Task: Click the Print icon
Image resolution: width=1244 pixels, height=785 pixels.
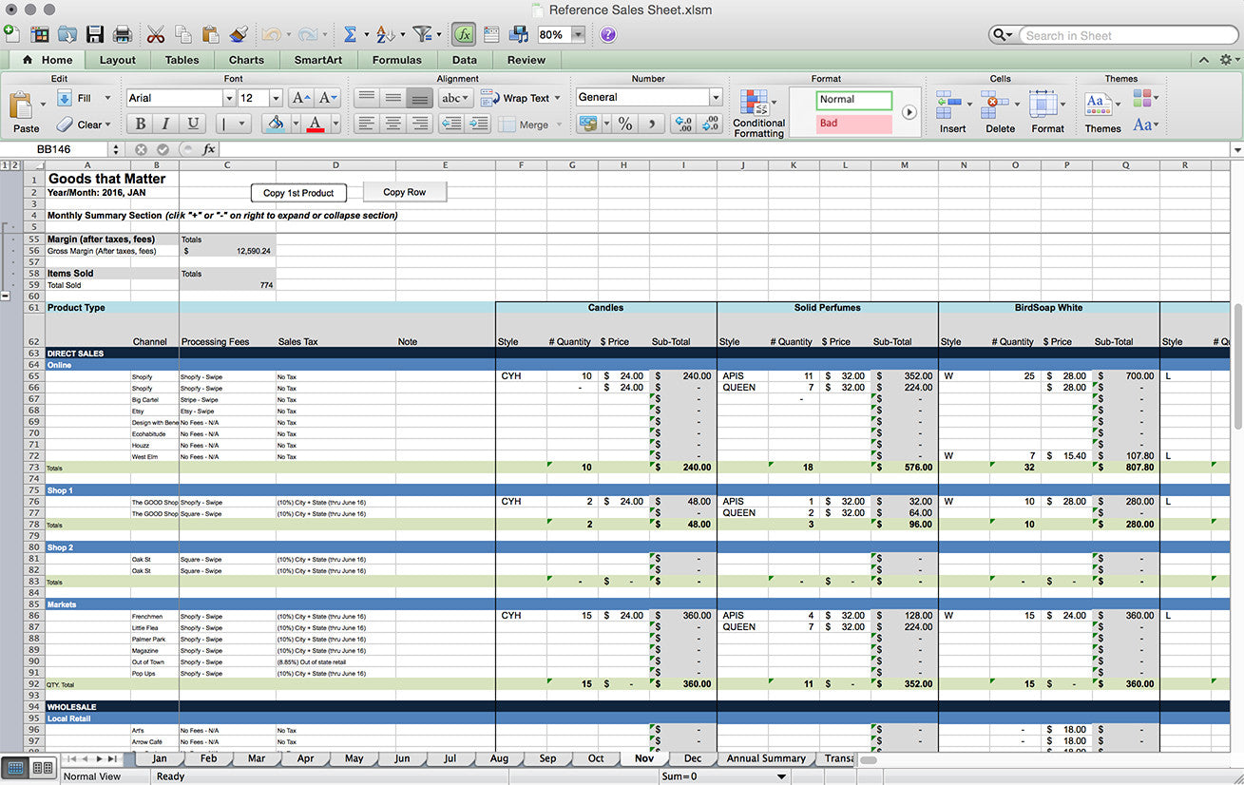Action: pyautogui.click(x=123, y=34)
